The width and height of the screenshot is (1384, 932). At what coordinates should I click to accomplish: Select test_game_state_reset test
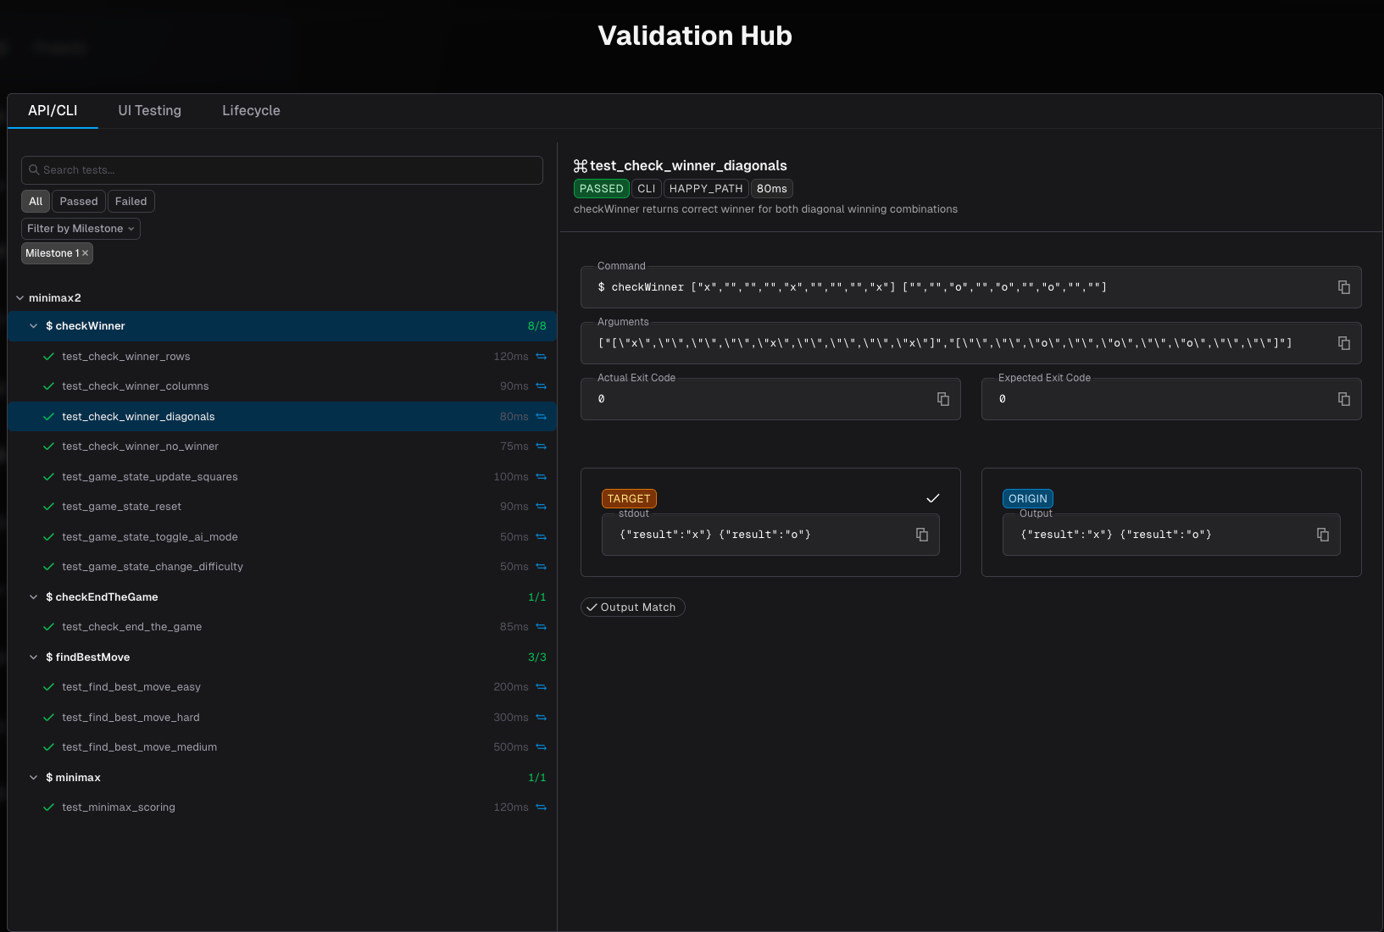click(282, 507)
